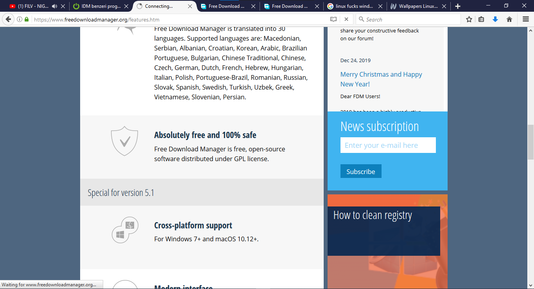
Task: Click the For Windows 7+ and macOS 10.12+ text
Action: pos(206,239)
